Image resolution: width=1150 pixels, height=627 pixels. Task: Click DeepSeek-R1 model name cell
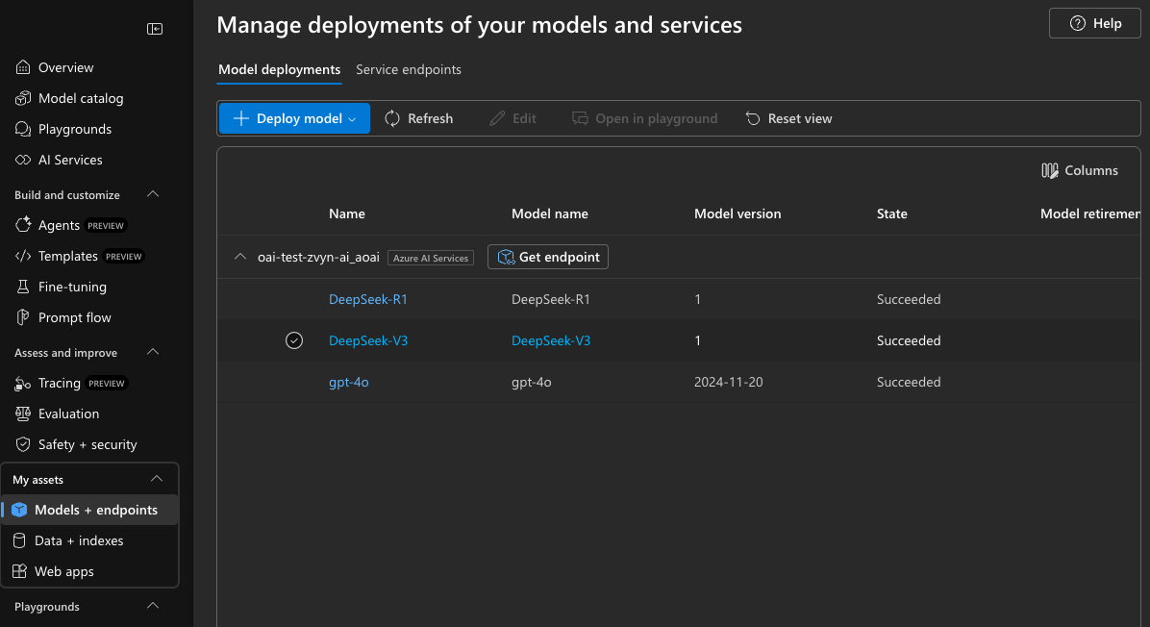[551, 299]
